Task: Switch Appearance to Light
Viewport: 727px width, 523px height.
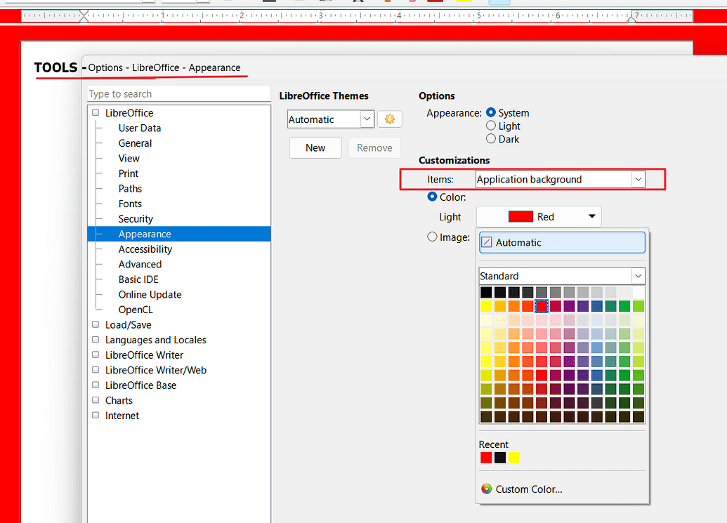Action: [491, 126]
